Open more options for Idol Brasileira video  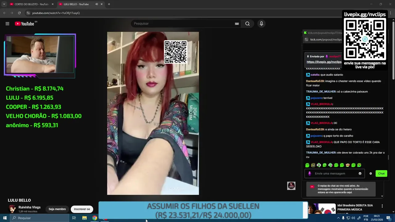coord(382,206)
